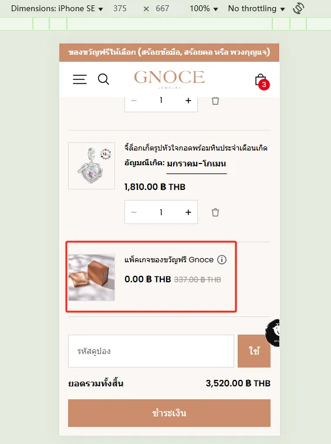Image resolution: width=331 pixels, height=444 pixels.
Task: Click the trash icon of the top cart item
Action: [x=215, y=101]
